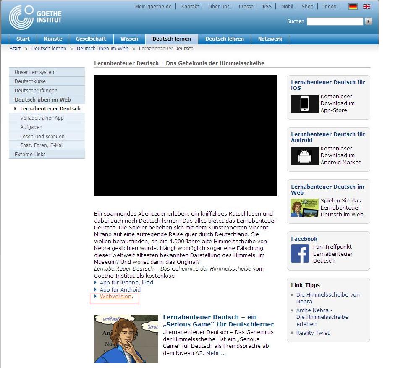Click Lernabenteuer Deutsch im Web heading
The width and height of the screenshot is (403, 368).
[x=327, y=189]
